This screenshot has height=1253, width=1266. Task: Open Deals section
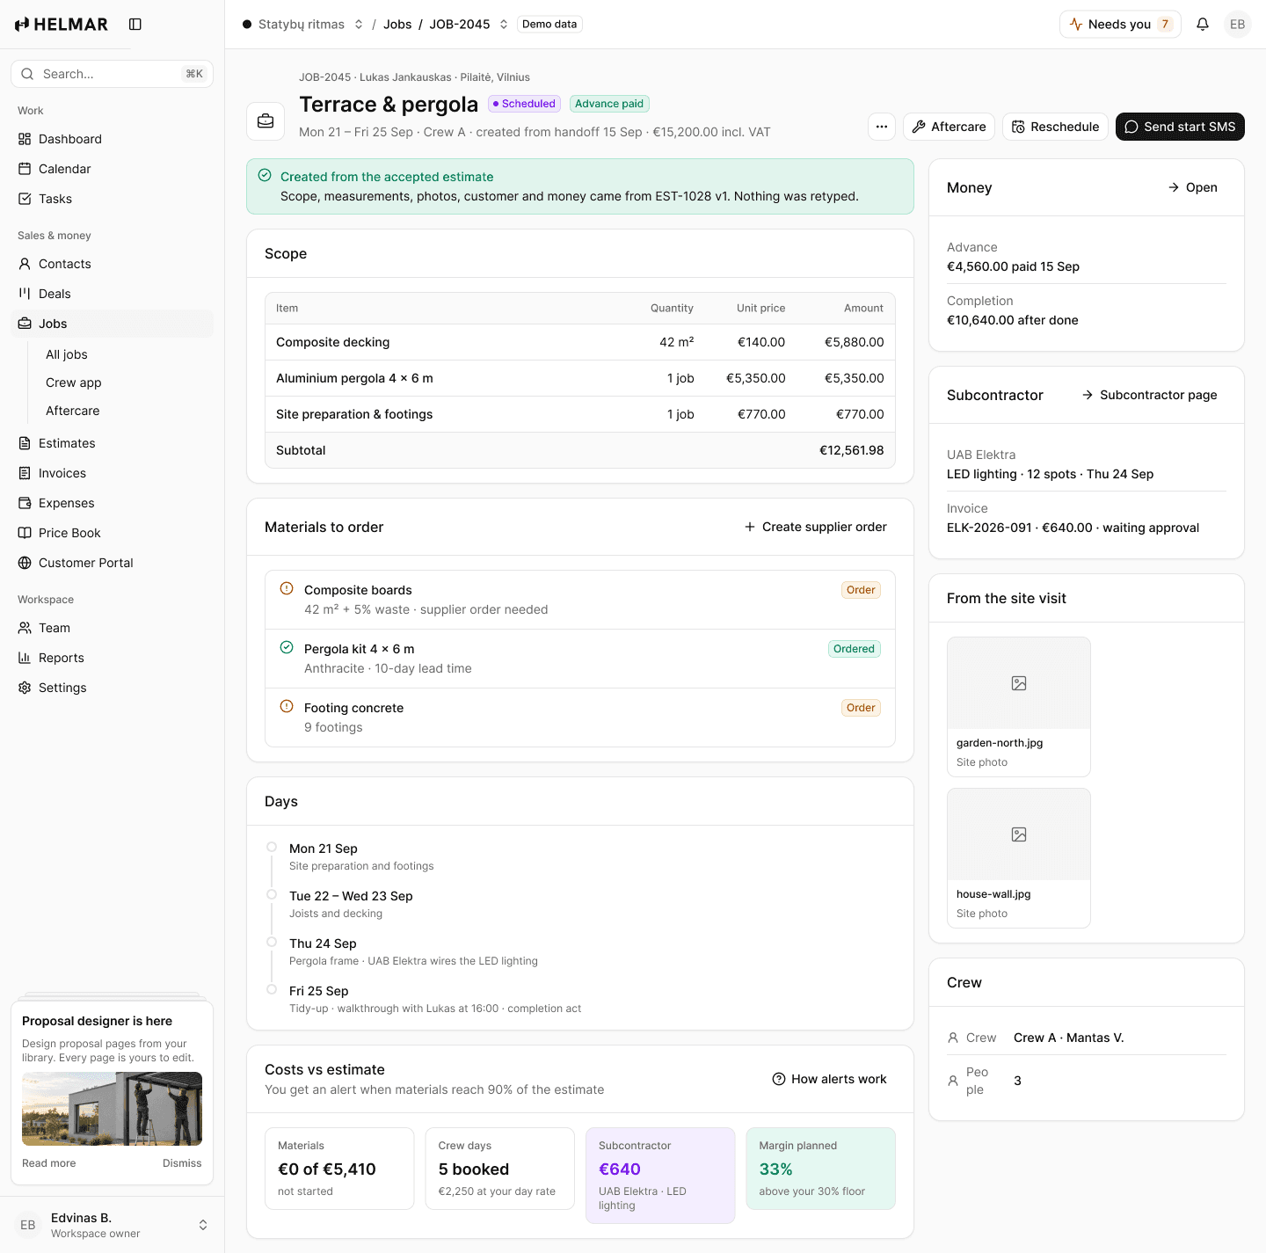112,294
